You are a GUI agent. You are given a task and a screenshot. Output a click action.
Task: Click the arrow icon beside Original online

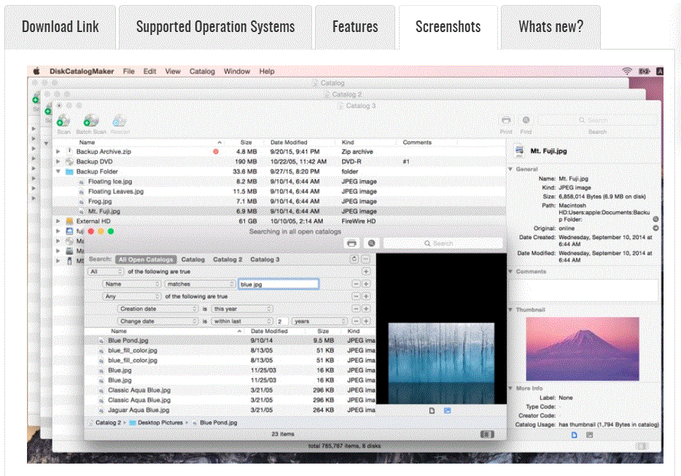tap(655, 228)
